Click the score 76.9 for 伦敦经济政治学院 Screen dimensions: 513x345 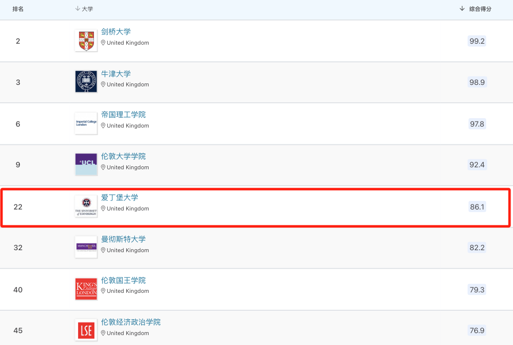point(477,331)
